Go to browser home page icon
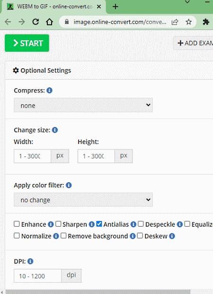The image size is (213, 294). coord(49,22)
